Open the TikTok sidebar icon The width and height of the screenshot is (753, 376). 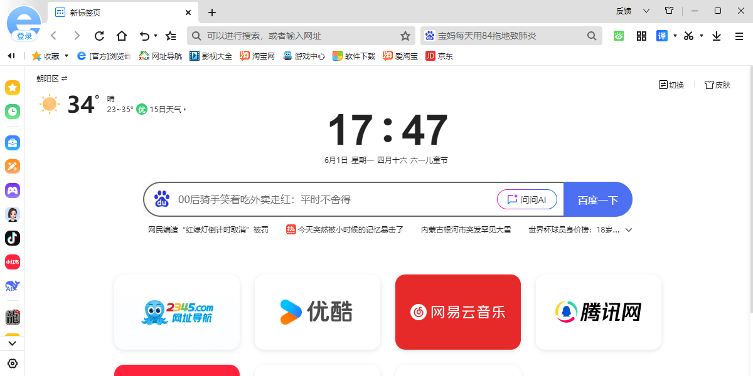[x=13, y=238]
